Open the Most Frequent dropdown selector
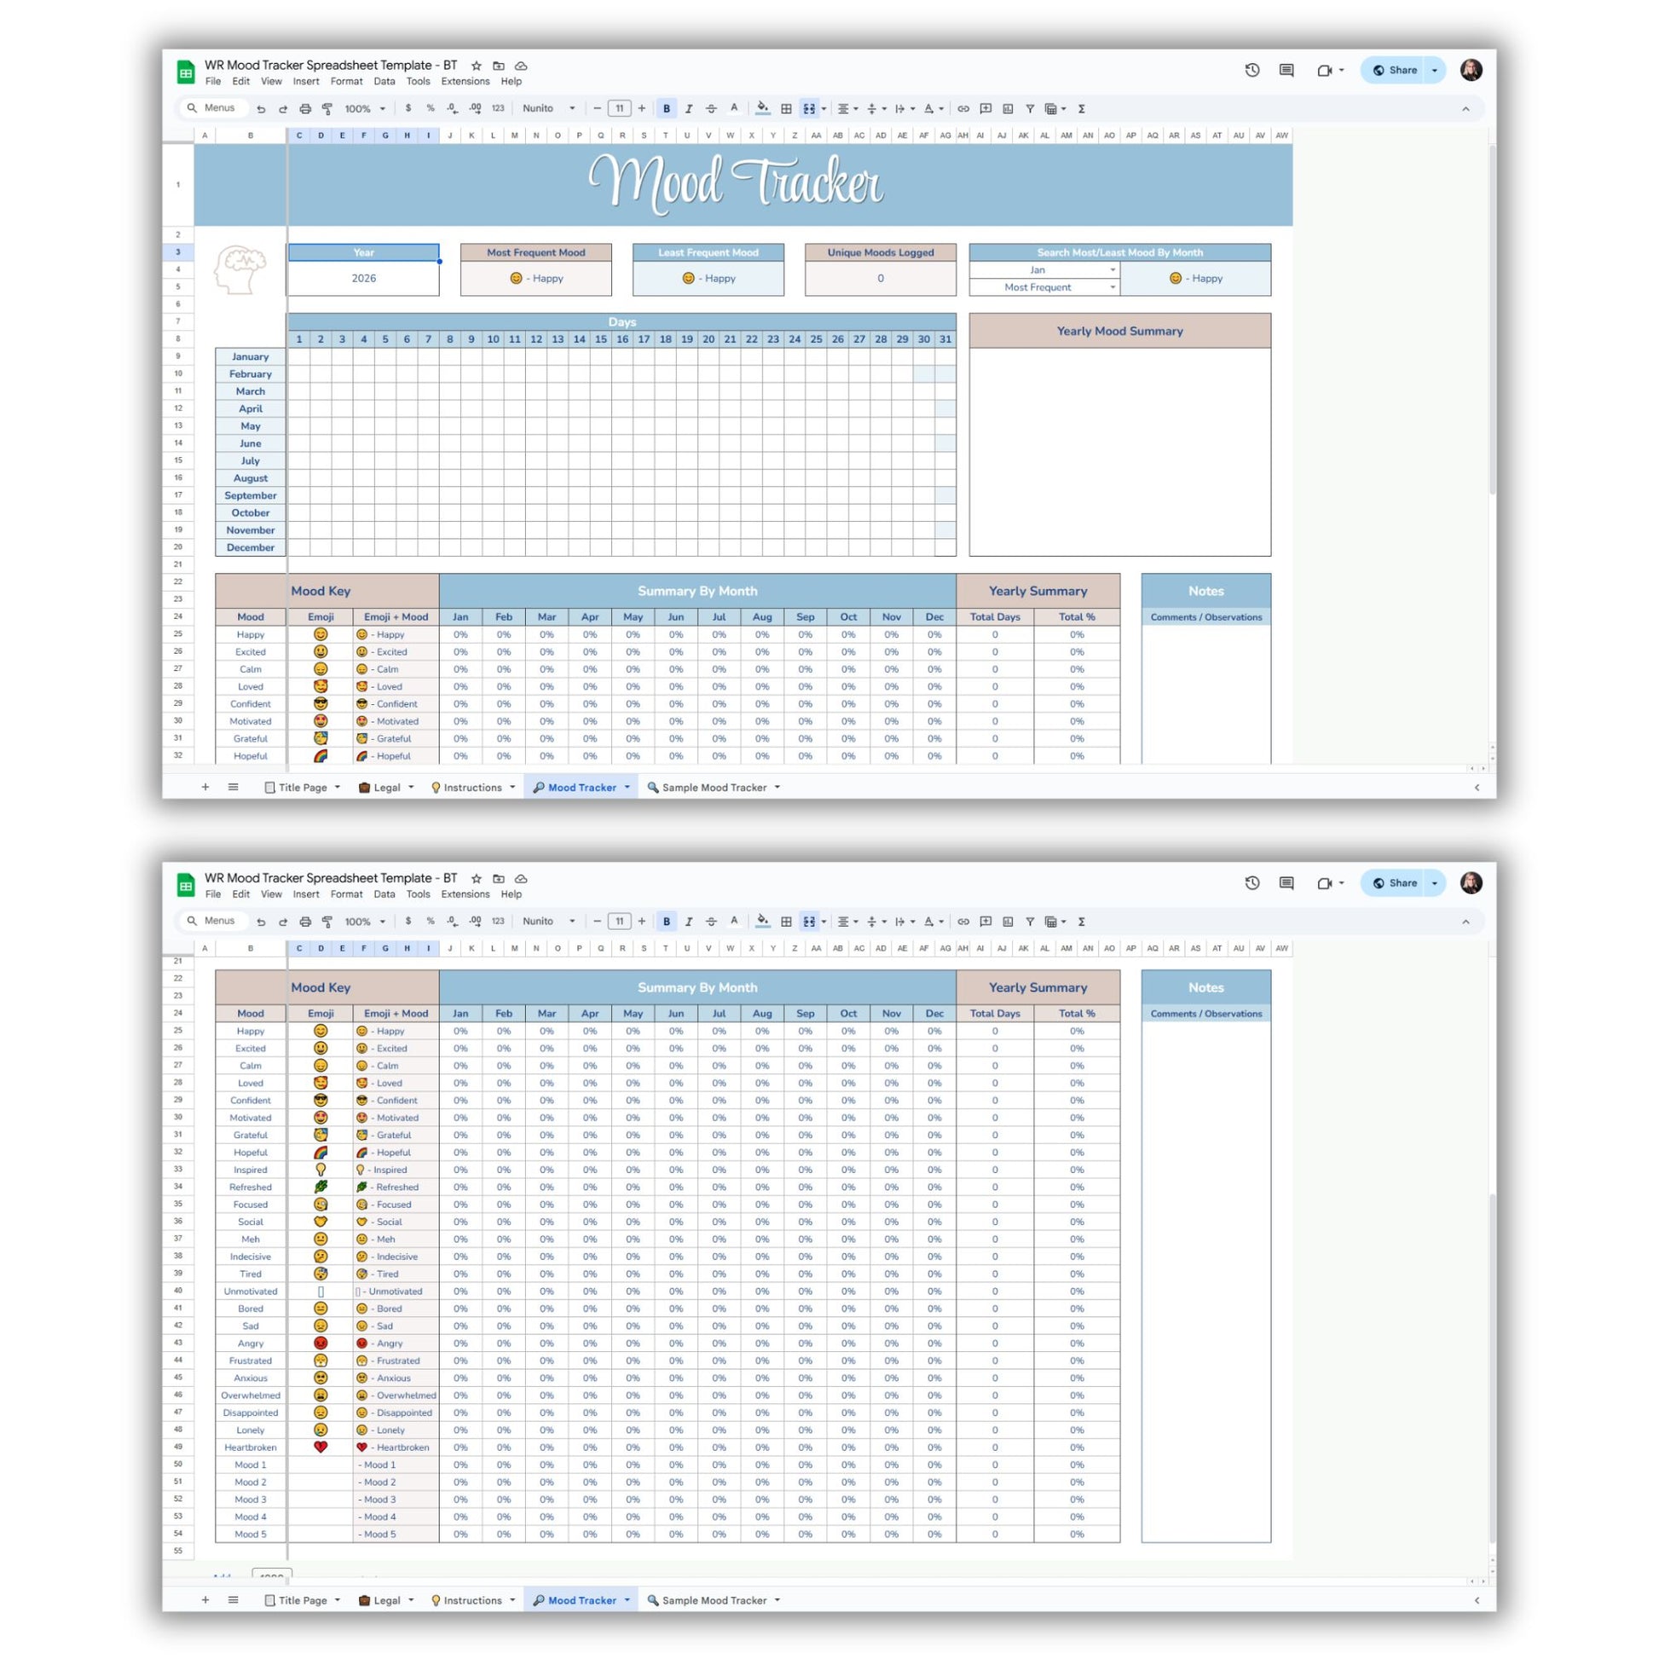The image size is (1659, 1659). [x=1112, y=287]
